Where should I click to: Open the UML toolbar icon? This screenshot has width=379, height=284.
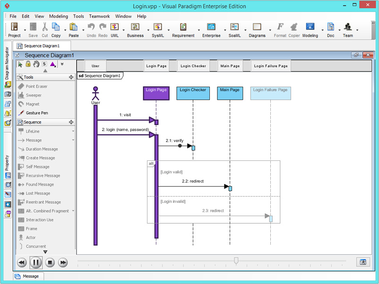point(114,26)
